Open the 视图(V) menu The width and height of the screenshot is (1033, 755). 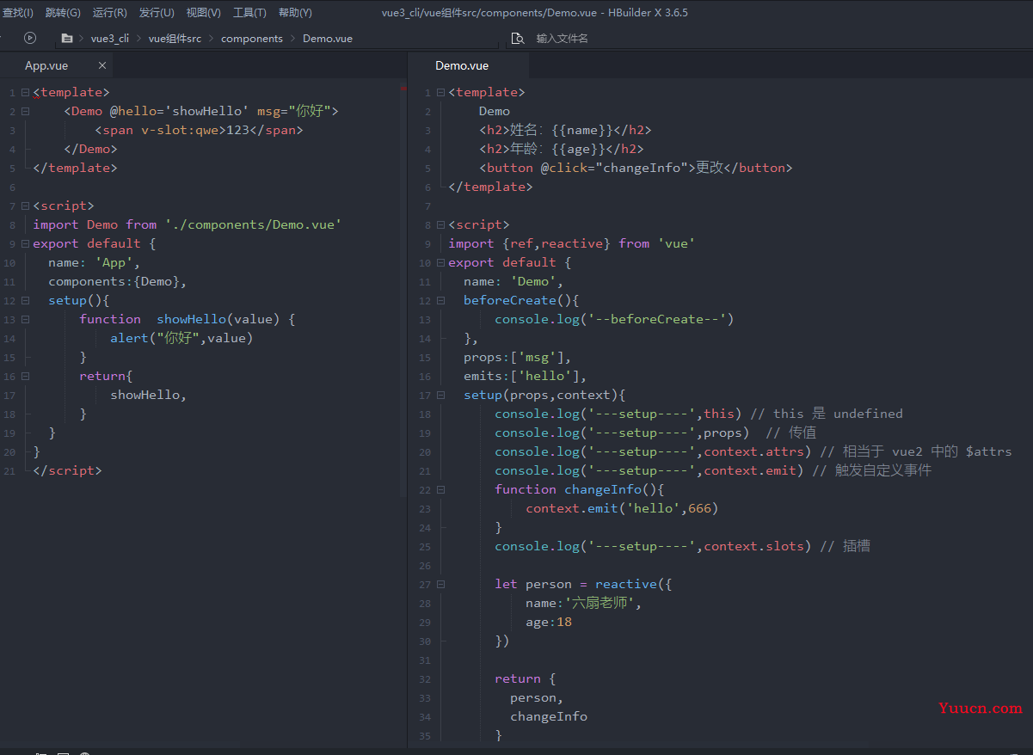point(203,13)
